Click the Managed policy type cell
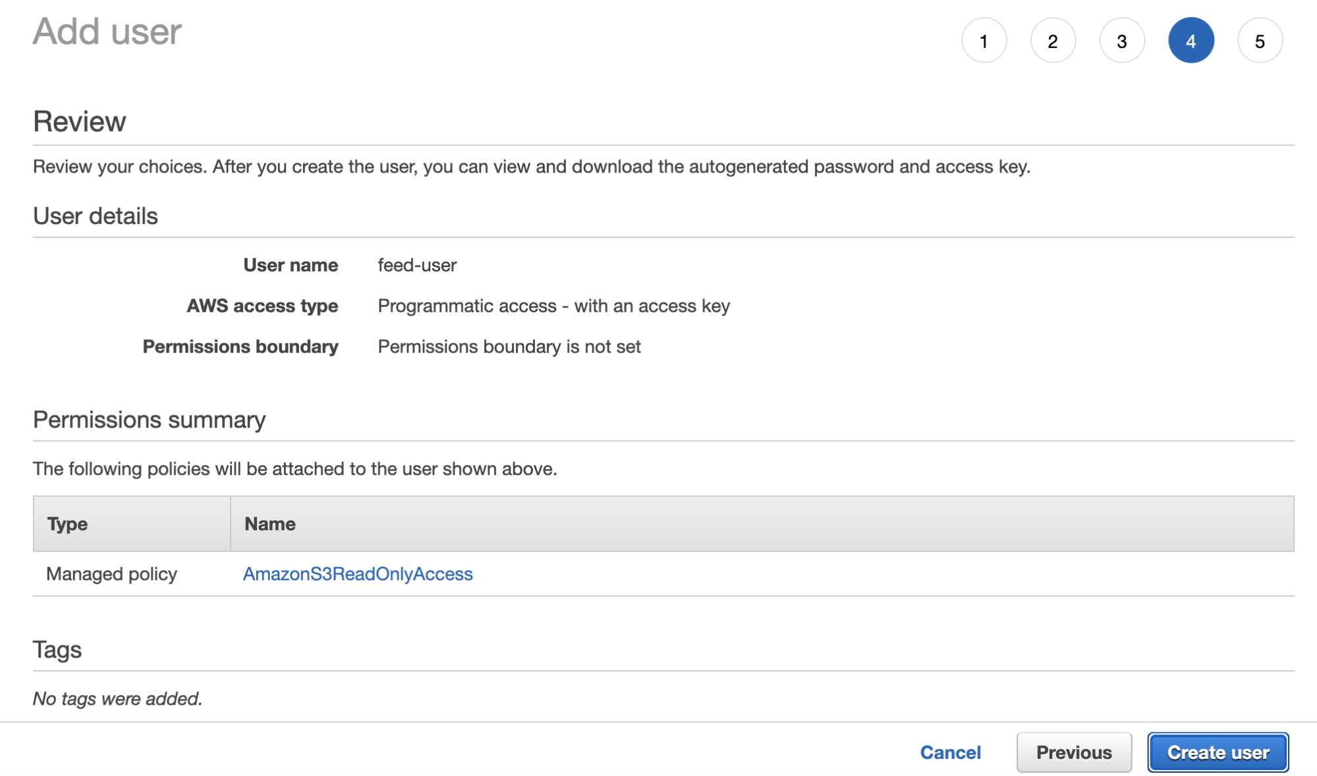 (x=111, y=574)
